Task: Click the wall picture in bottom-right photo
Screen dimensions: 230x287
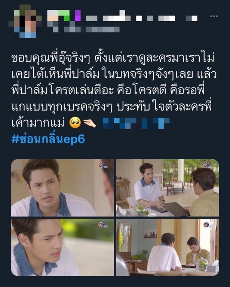Action: (150, 233)
